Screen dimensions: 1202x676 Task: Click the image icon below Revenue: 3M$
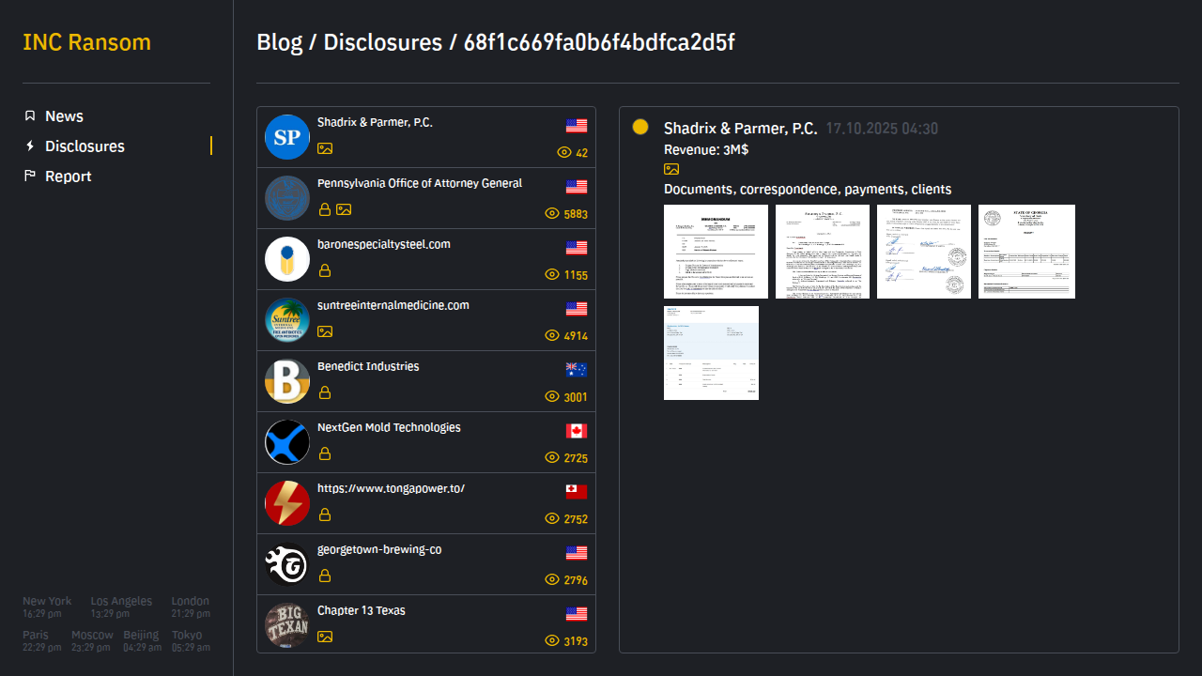pos(671,170)
